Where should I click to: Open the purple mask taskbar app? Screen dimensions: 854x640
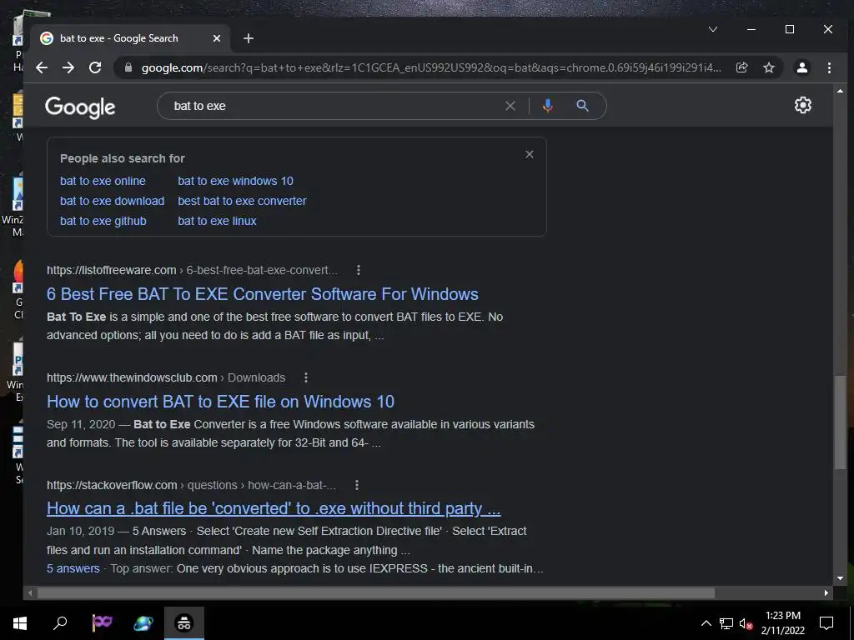[102, 623]
